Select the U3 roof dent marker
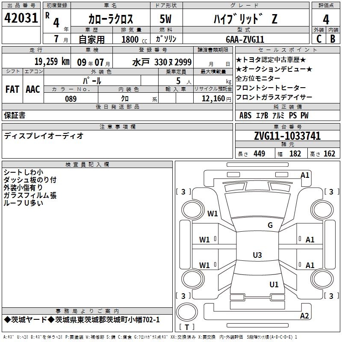This screenshot has height=342, width=342. [257, 255]
